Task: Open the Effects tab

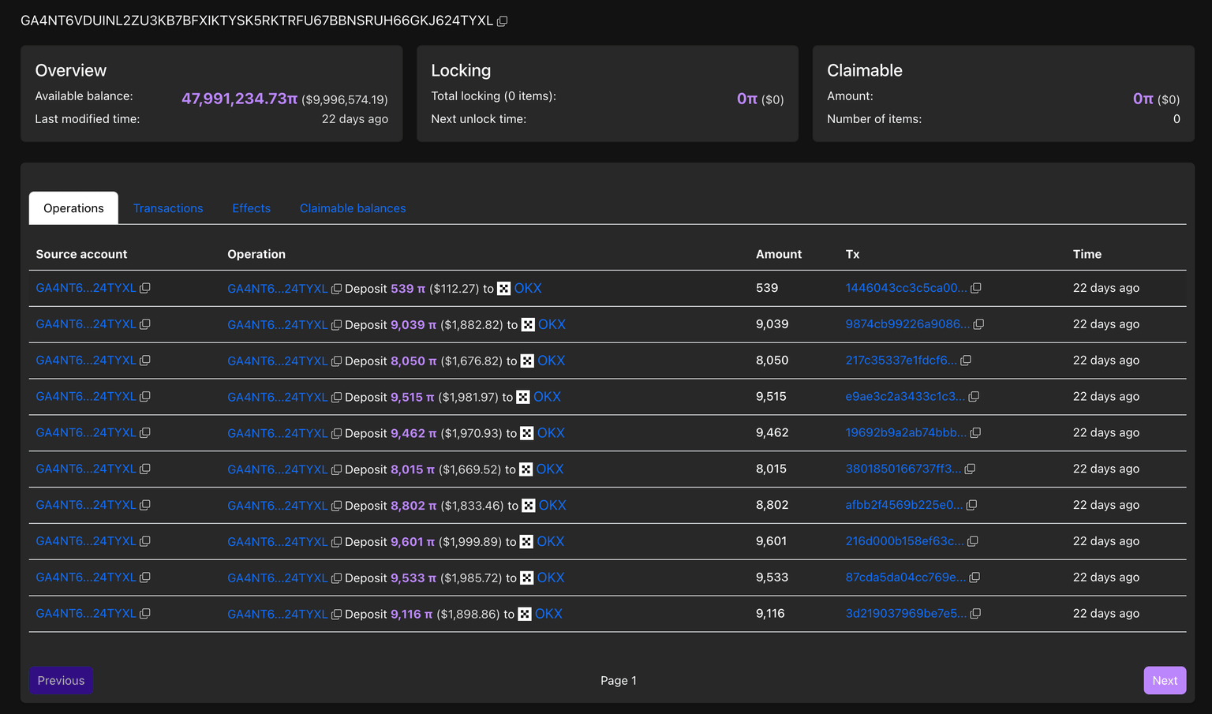Action: click(x=251, y=207)
